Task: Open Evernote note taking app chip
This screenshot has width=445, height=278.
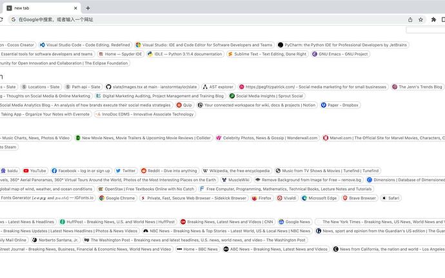Action: pyautogui.click(x=45, y=114)
